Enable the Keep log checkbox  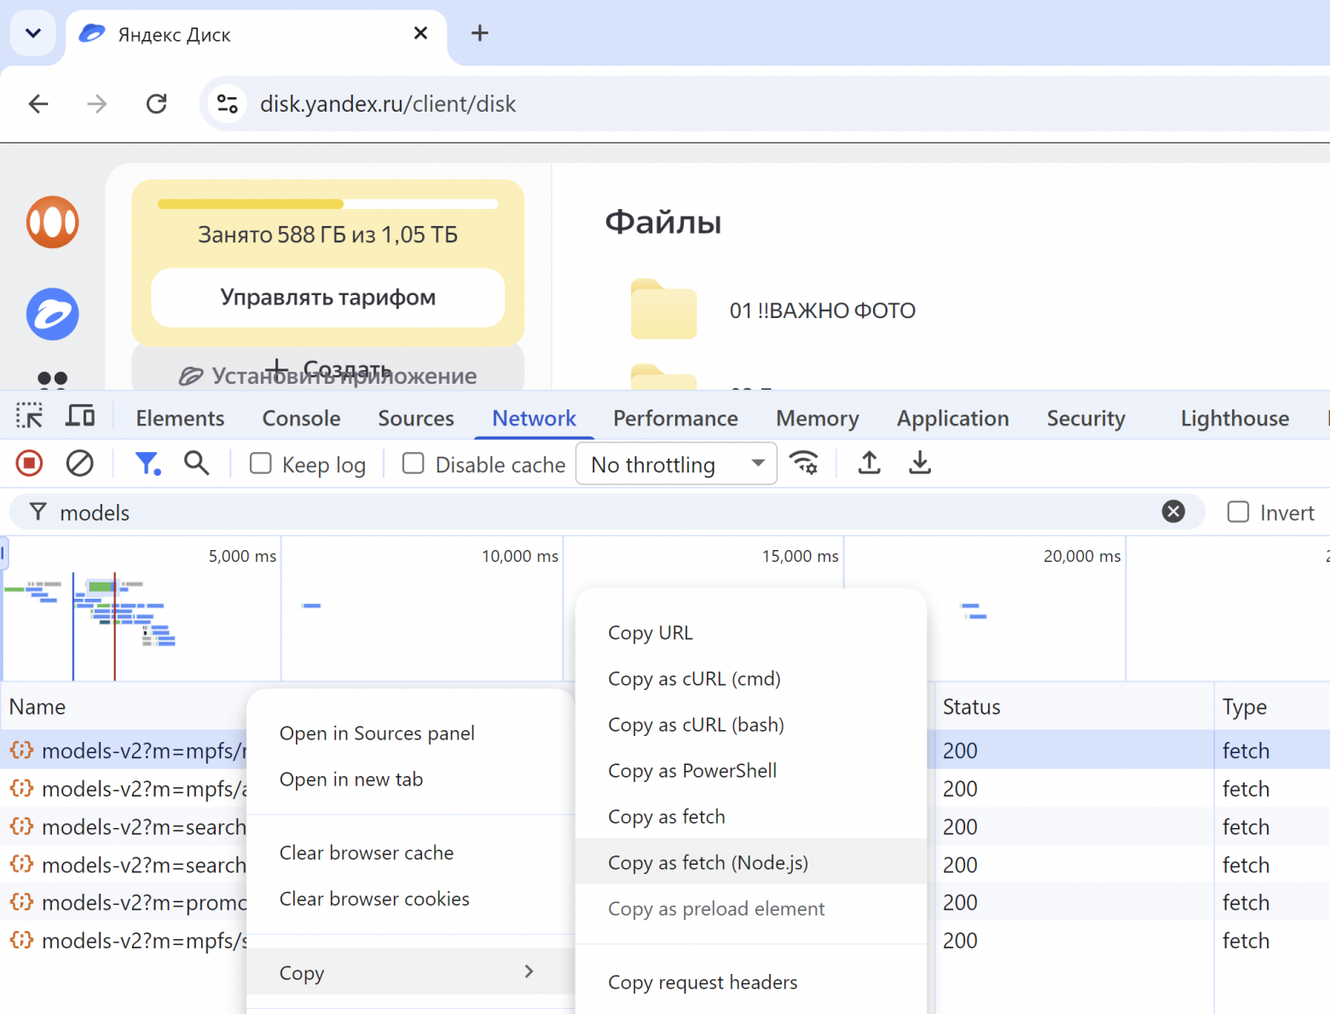260,463
